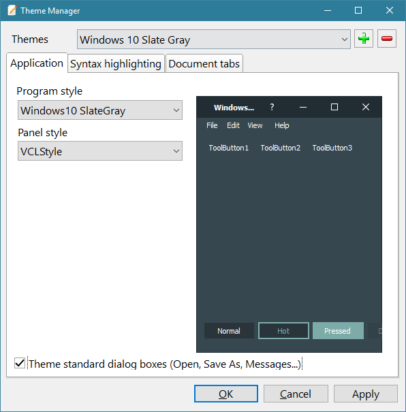Click the red minus remove theme icon
The height and width of the screenshot is (412, 406).
pyautogui.click(x=387, y=39)
